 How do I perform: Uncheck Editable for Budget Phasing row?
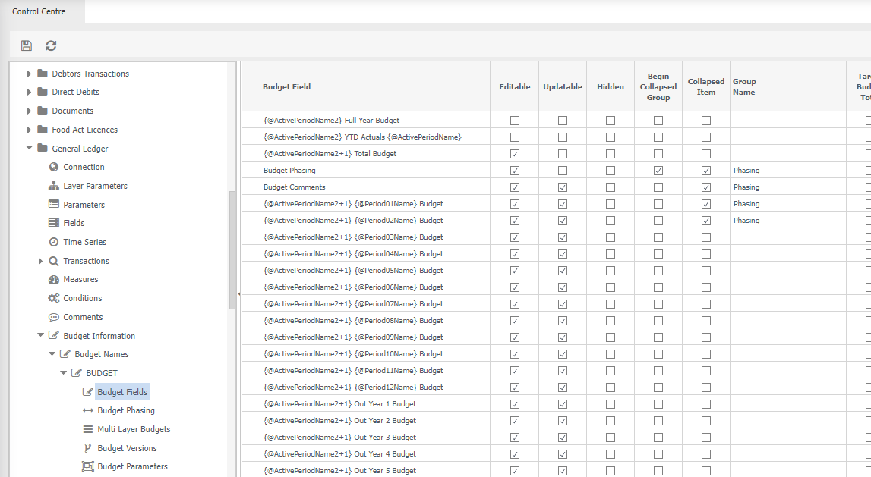514,170
